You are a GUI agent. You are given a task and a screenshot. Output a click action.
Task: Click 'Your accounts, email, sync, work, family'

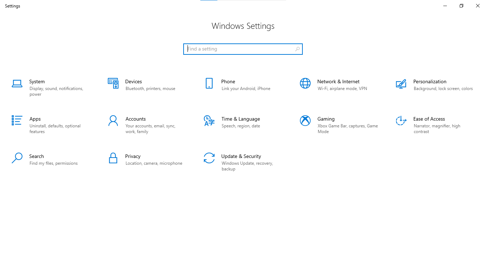[150, 129]
